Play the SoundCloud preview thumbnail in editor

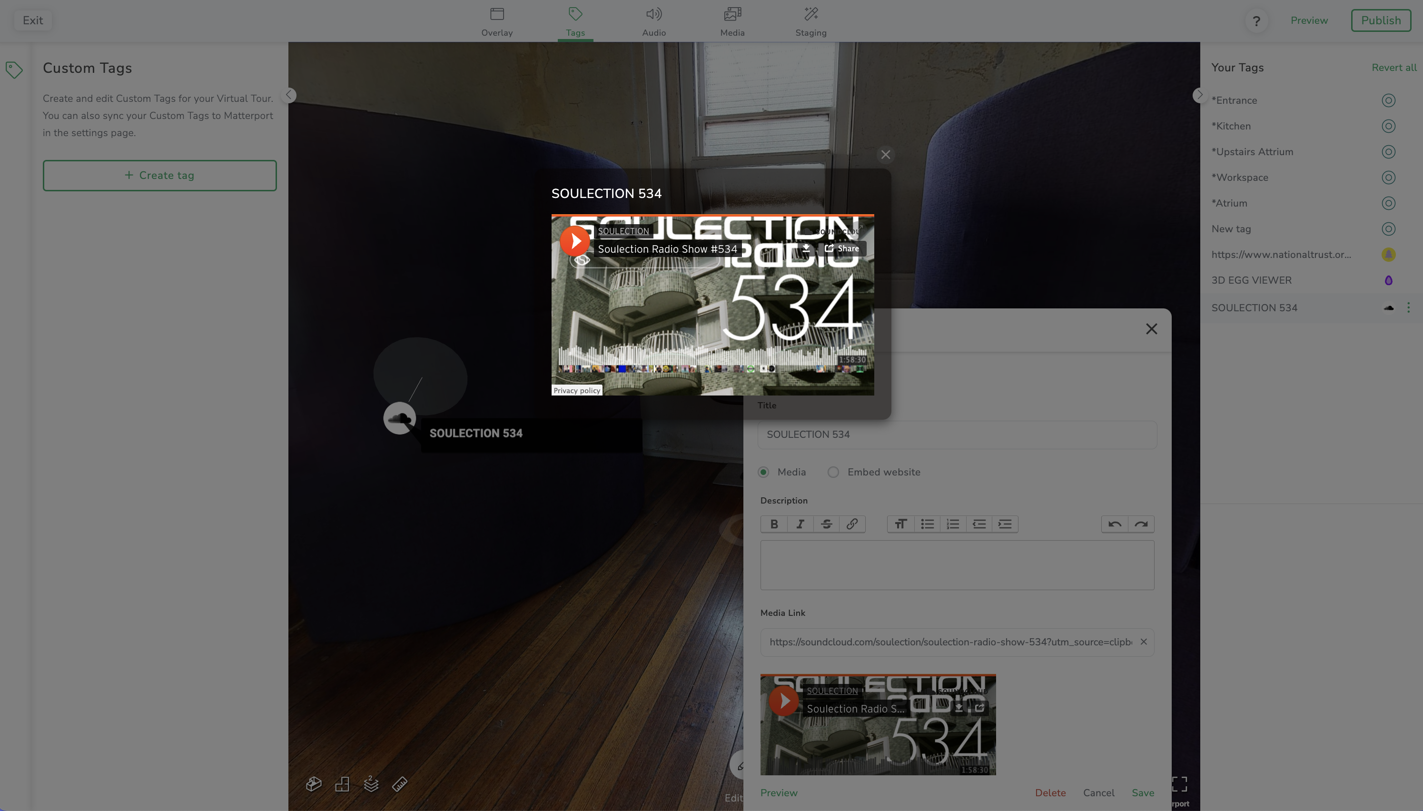click(784, 701)
